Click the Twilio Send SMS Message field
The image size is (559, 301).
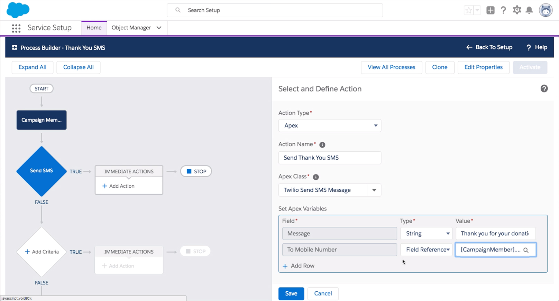[x=323, y=190]
